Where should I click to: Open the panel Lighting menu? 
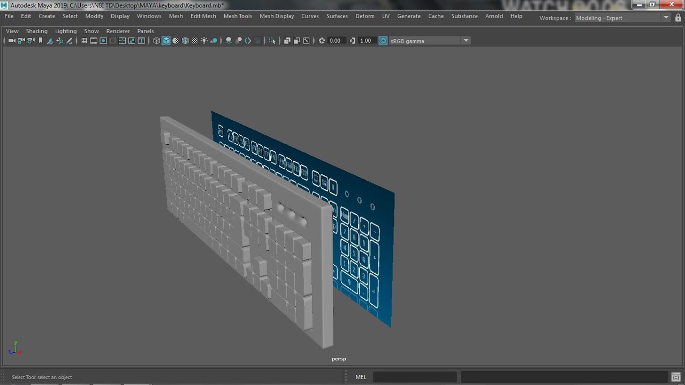pyautogui.click(x=66, y=31)
